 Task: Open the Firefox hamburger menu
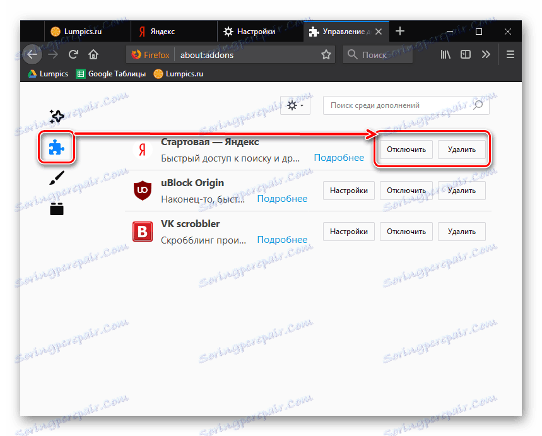pyautogui.click(x=510, y=54)
